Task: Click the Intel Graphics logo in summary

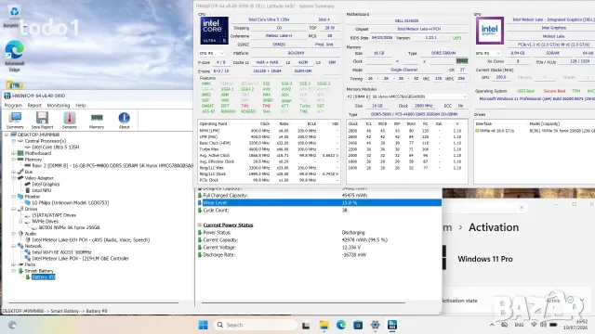Action: [490, 31]
